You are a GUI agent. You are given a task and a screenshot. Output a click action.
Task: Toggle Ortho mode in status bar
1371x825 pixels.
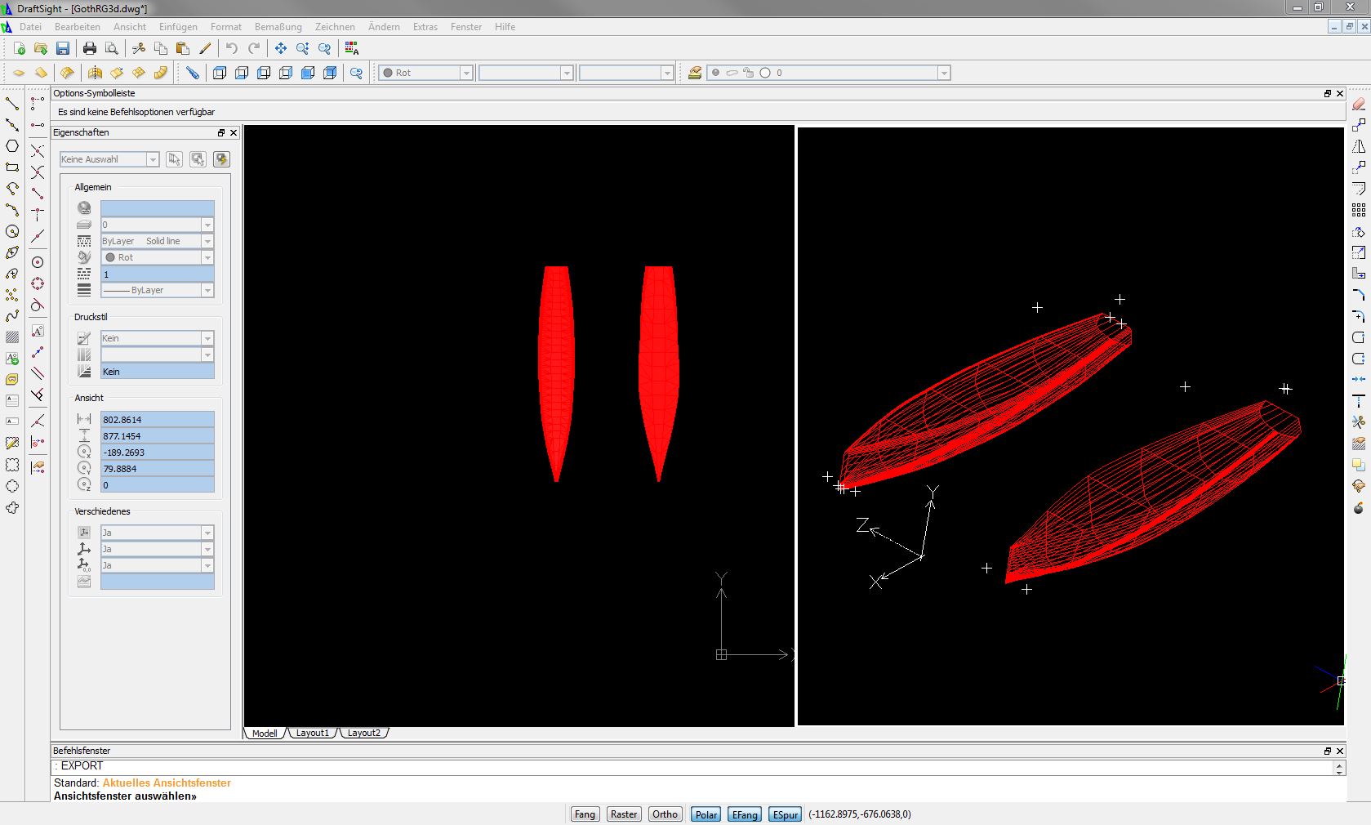click(665, 814)
